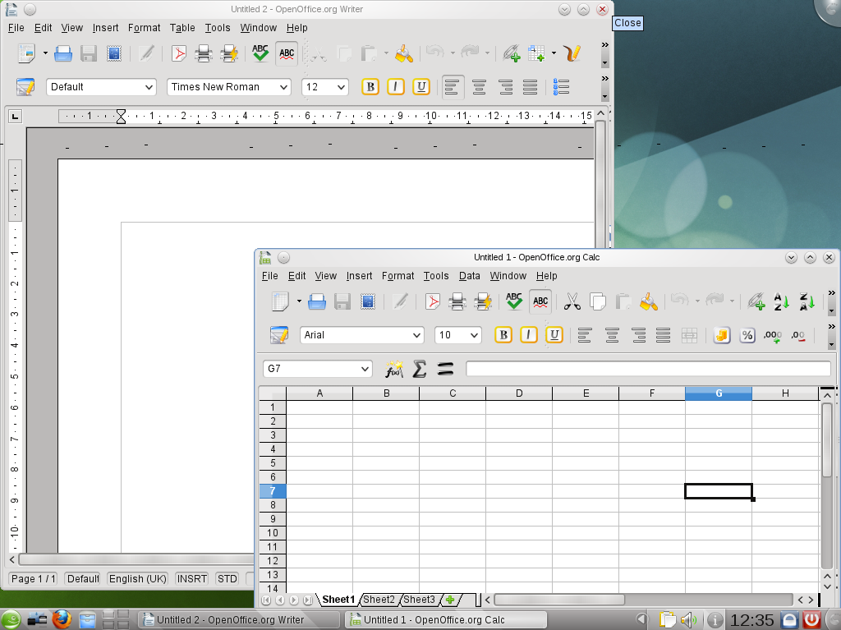Open Format menu in Writer
This screenshot has width=841, height=630.
(144, 28)
